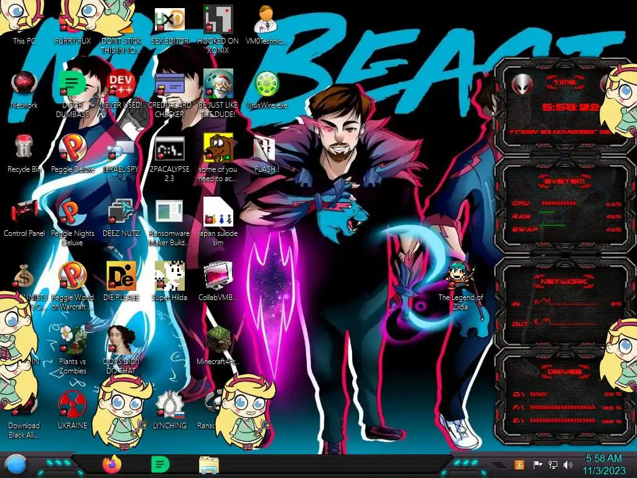Open Firefox from the taskbar
The image size is (637, 478).
coord(112,464)
